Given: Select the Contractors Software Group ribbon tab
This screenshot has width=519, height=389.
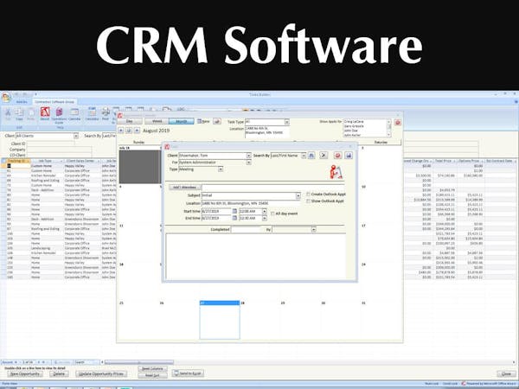Looking at the screenshot, I should point(54,102).
